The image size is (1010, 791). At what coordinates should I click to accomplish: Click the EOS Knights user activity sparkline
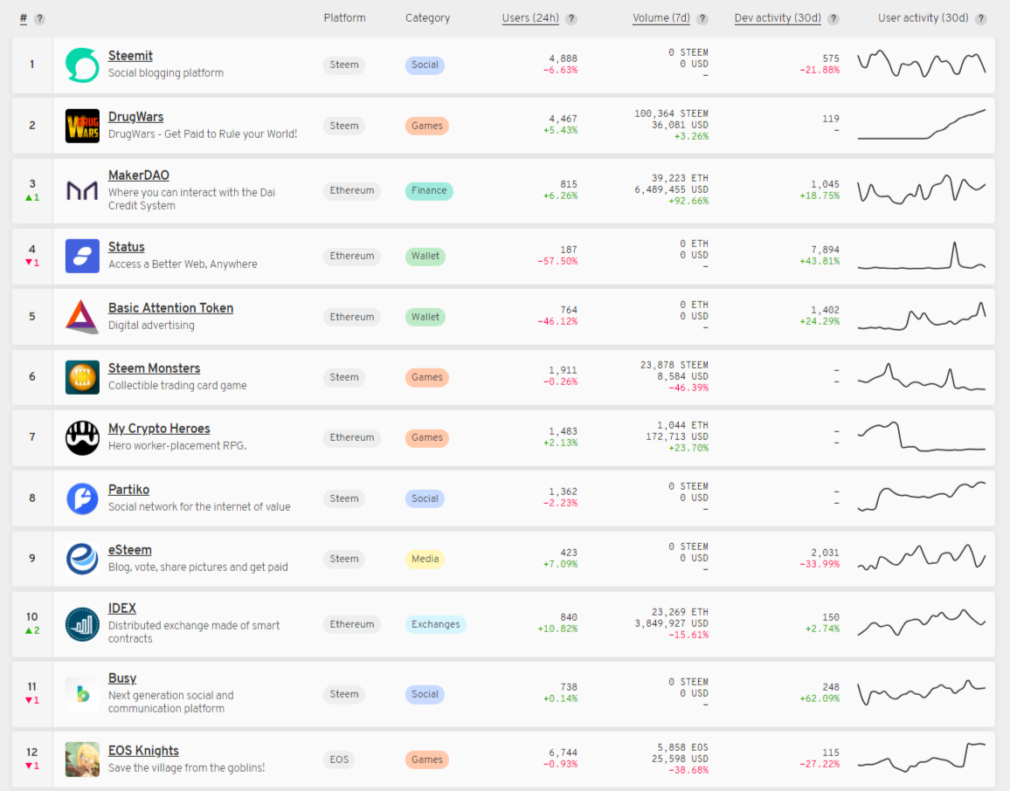coord(922,758)
